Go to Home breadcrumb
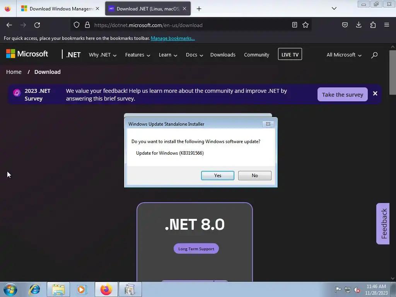Image resolution: width=396 pixels, height=297 pixels. tap(14, 72)
